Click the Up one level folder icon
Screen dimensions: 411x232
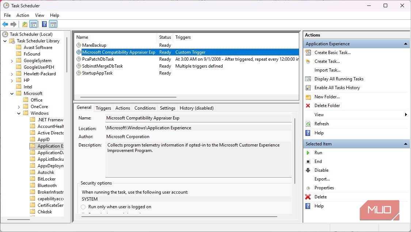(24, 24)
